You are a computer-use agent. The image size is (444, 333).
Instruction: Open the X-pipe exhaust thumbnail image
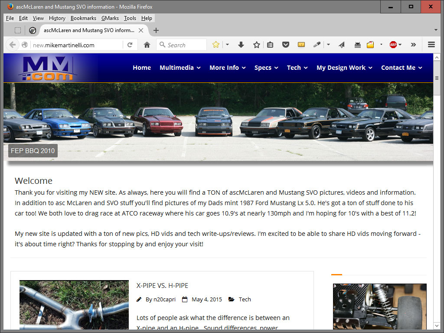[74, 305]
